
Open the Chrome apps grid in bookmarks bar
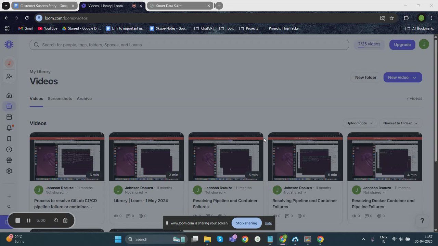point(7,28)
